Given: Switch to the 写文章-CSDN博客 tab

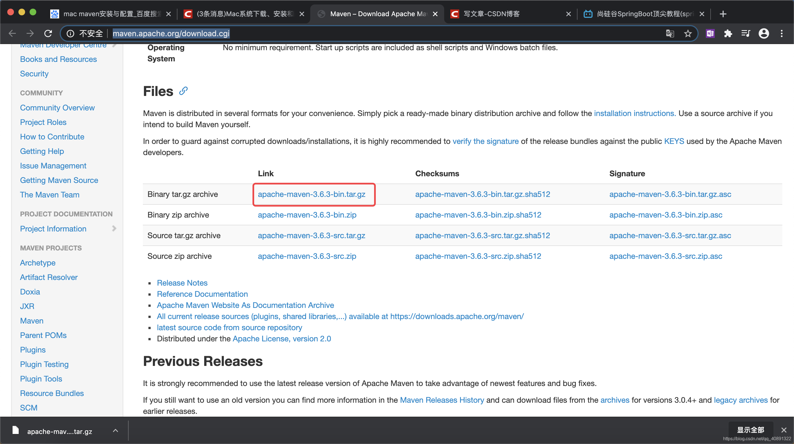Looking at the screenshot, I should pos(491,14).
